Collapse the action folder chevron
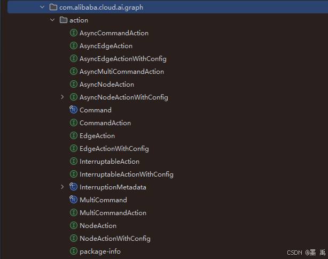 point(52,20)
